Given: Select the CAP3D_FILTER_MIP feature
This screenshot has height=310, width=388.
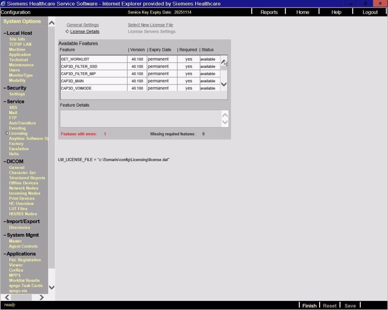Looking at the screenshot, I should (140, 74).
